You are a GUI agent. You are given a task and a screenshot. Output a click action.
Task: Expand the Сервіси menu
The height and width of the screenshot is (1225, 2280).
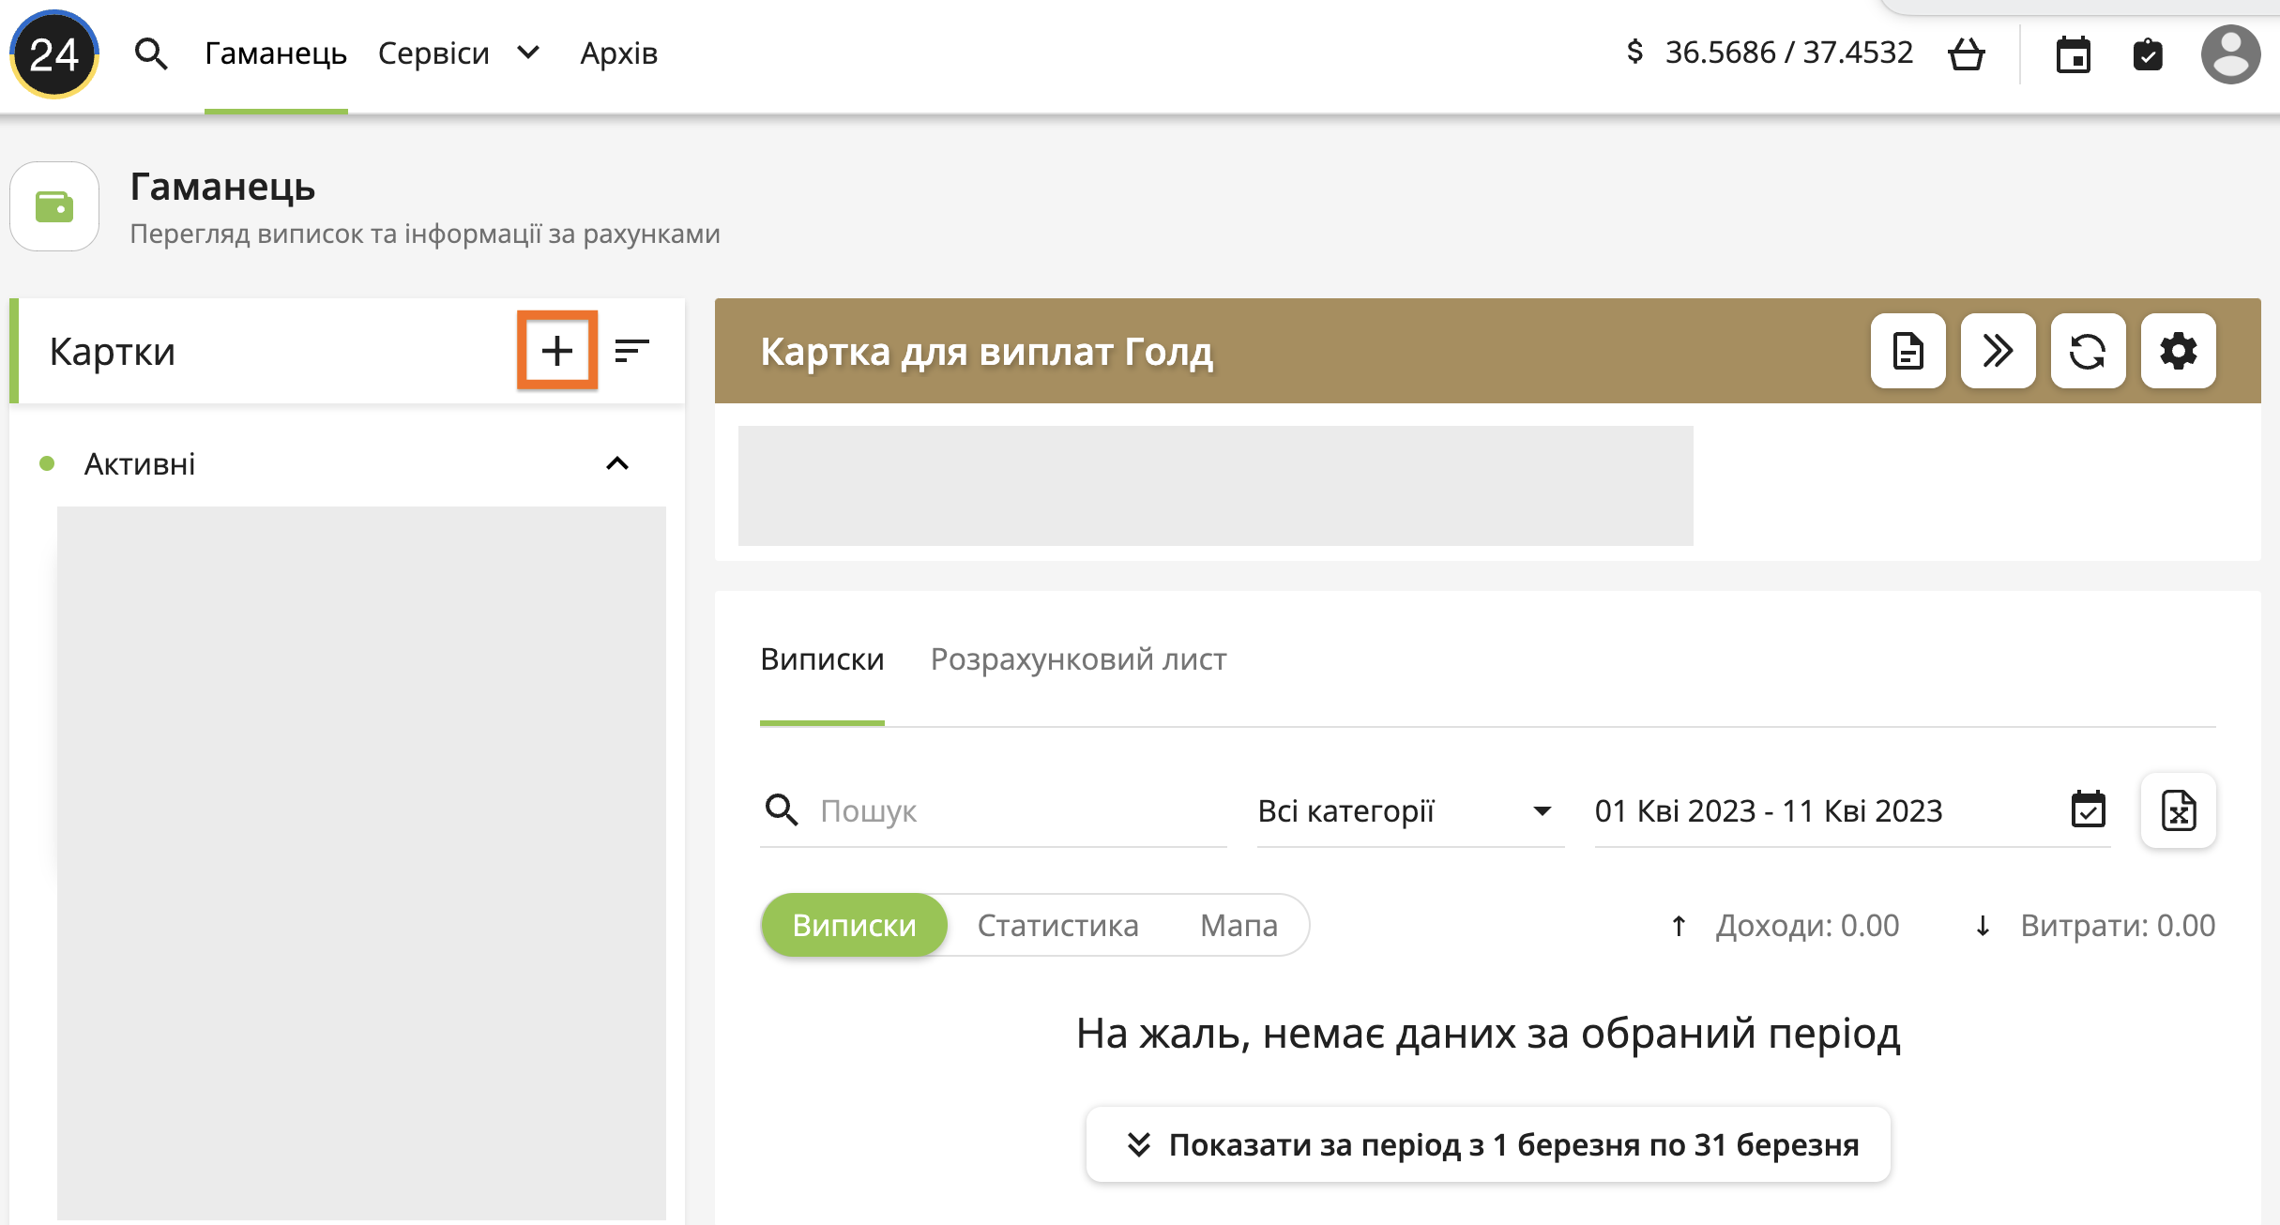[458, 53]
